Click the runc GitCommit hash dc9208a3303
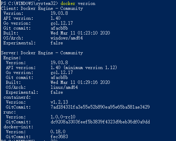176x141 pixels. click(x=100, y=122)
